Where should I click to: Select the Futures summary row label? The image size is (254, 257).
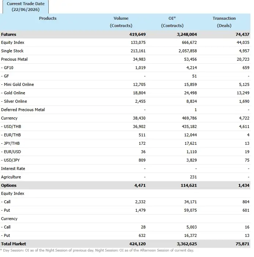tap(9, 34)
